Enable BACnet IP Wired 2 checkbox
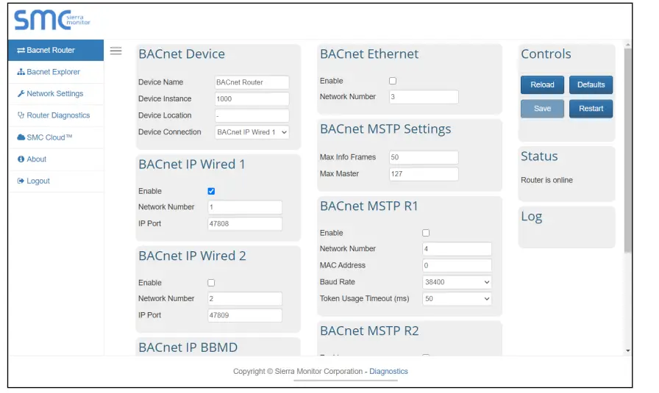 point(211,283)
